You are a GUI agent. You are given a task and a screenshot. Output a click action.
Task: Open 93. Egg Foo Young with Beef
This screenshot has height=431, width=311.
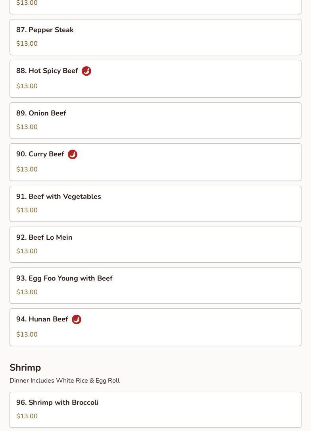click(x=155, y=286)
